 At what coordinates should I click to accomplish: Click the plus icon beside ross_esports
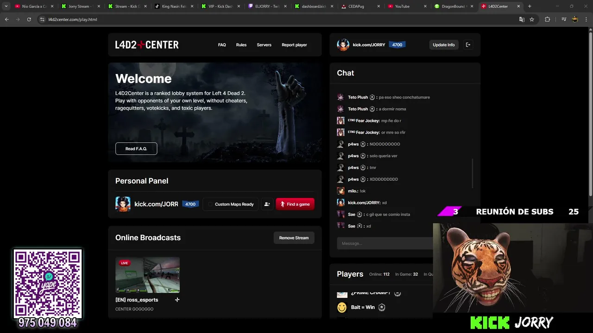177,300
